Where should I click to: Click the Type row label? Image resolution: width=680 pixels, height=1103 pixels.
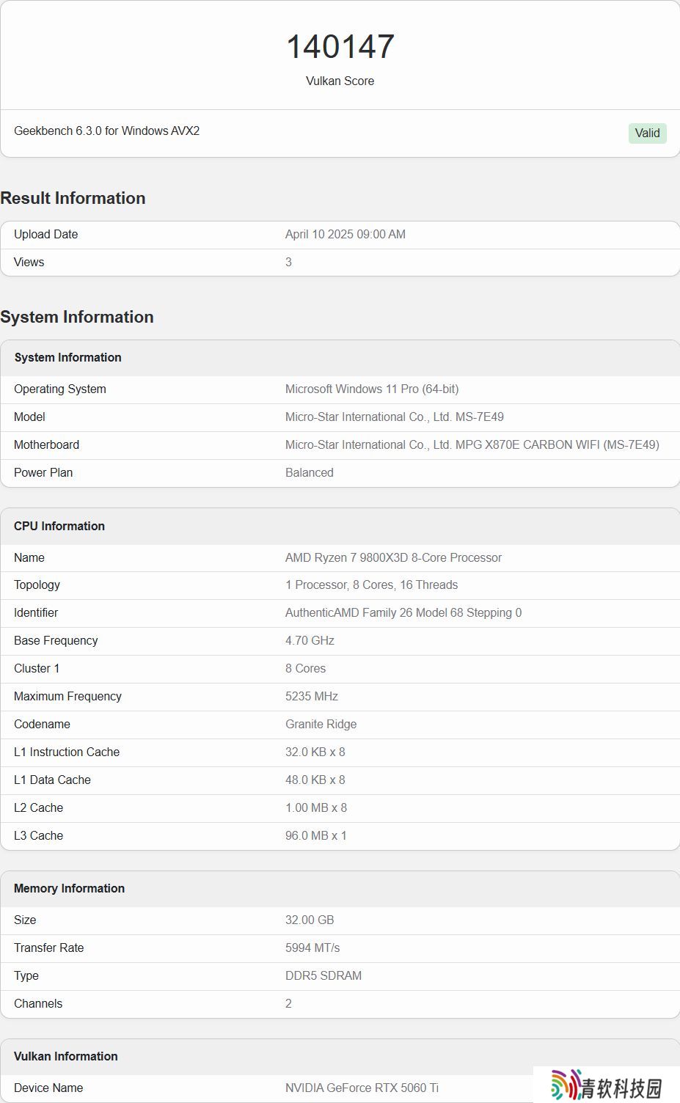pos(26,976)
